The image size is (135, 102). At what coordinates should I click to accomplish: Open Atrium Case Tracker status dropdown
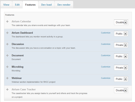point(121,90)
